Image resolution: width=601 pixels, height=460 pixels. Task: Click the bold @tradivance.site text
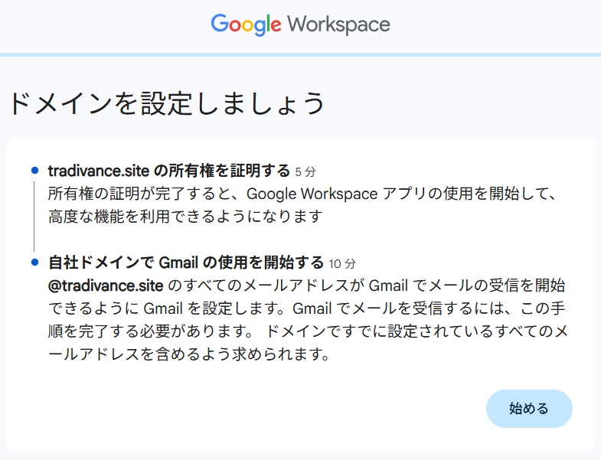coord(105,286)
